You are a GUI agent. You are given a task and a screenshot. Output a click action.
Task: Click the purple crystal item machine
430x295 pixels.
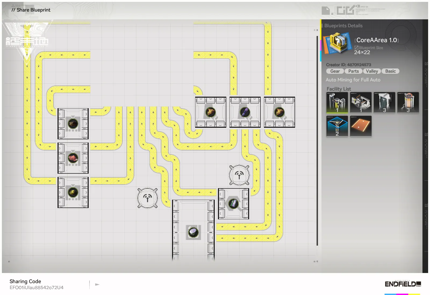pyautogui.click(x=245, y=112)
